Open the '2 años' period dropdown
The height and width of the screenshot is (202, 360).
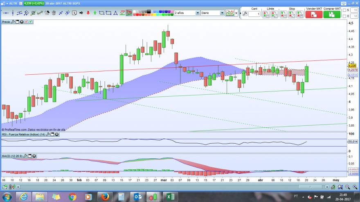click(x=187, y=13)
